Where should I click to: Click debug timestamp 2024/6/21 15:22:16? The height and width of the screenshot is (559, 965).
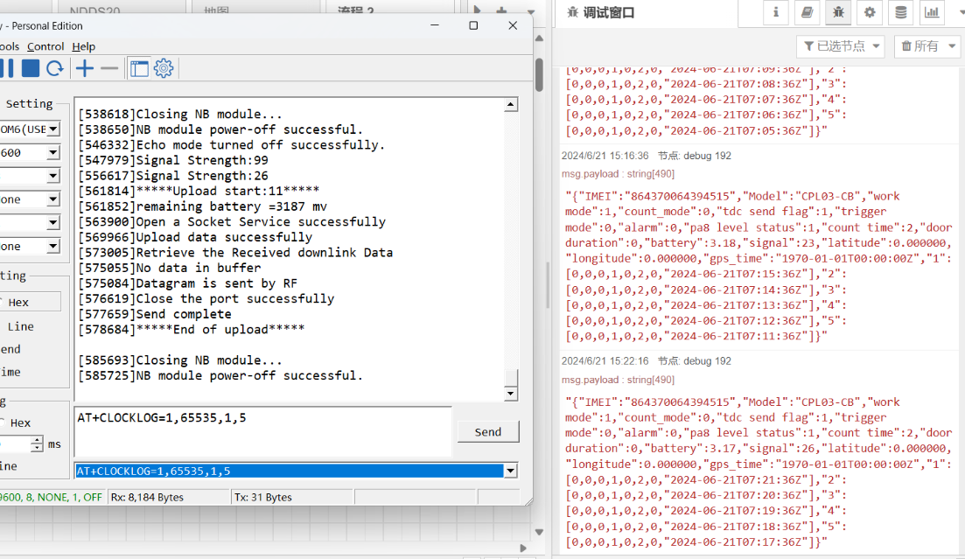click(x=605, y=361)
